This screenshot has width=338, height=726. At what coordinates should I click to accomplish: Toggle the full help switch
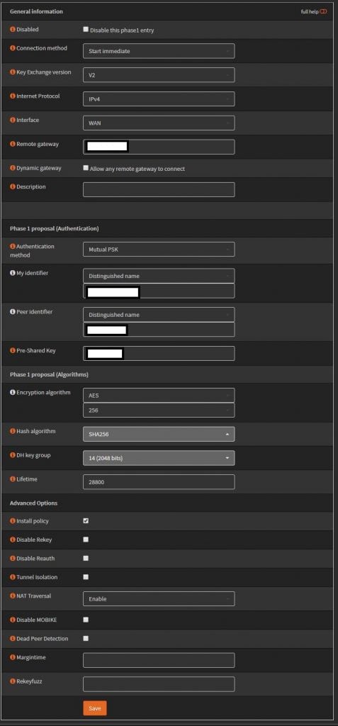323,11
